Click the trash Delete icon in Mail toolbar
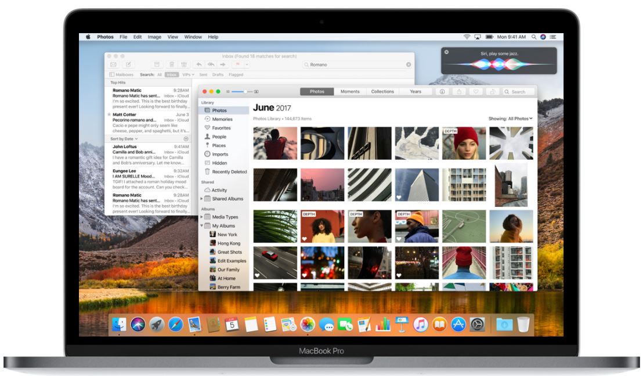The height and width of the screenshot is (376, 643). click(172, 65)
